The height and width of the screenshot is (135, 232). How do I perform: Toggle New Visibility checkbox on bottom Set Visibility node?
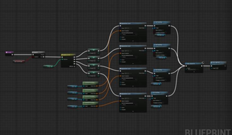click(x=160, y=100)
